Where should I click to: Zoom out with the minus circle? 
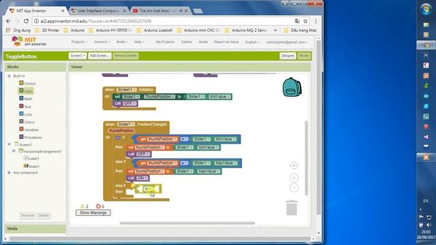coord(294,188)
